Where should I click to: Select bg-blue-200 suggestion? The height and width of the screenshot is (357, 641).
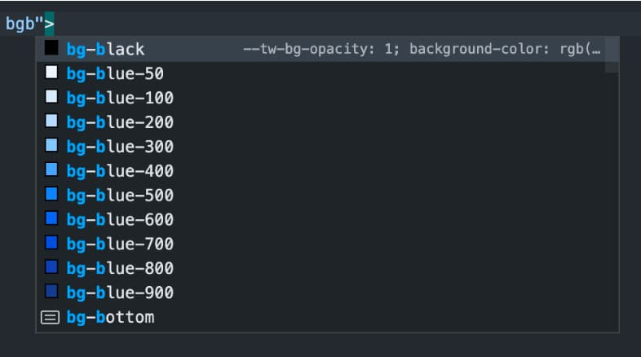119,123
